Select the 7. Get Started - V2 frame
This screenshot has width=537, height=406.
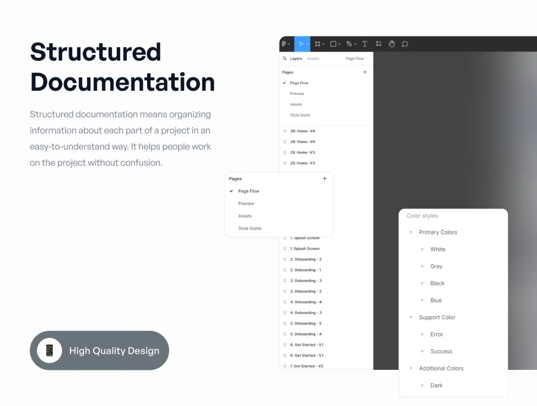[306, 366]
